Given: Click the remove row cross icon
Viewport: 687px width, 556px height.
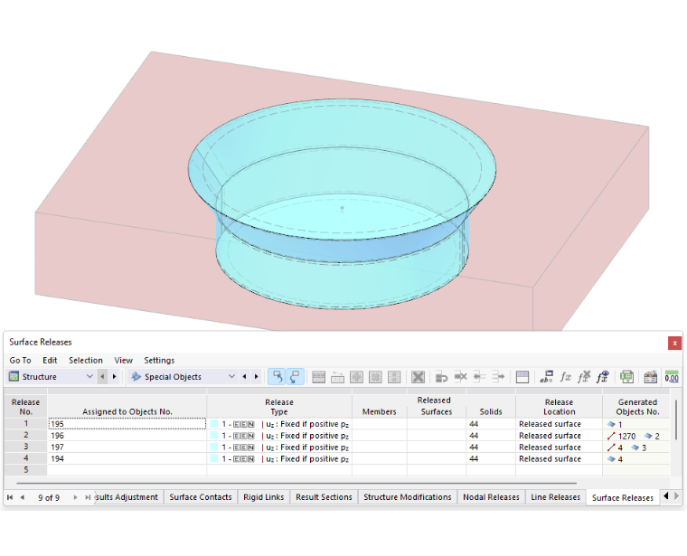Looking at the screenshot, I should click(x=460, y=377).
